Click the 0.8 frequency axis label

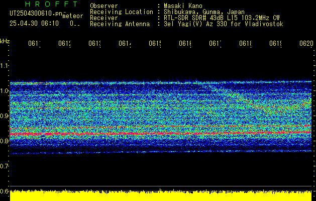[x=4, y=141]
